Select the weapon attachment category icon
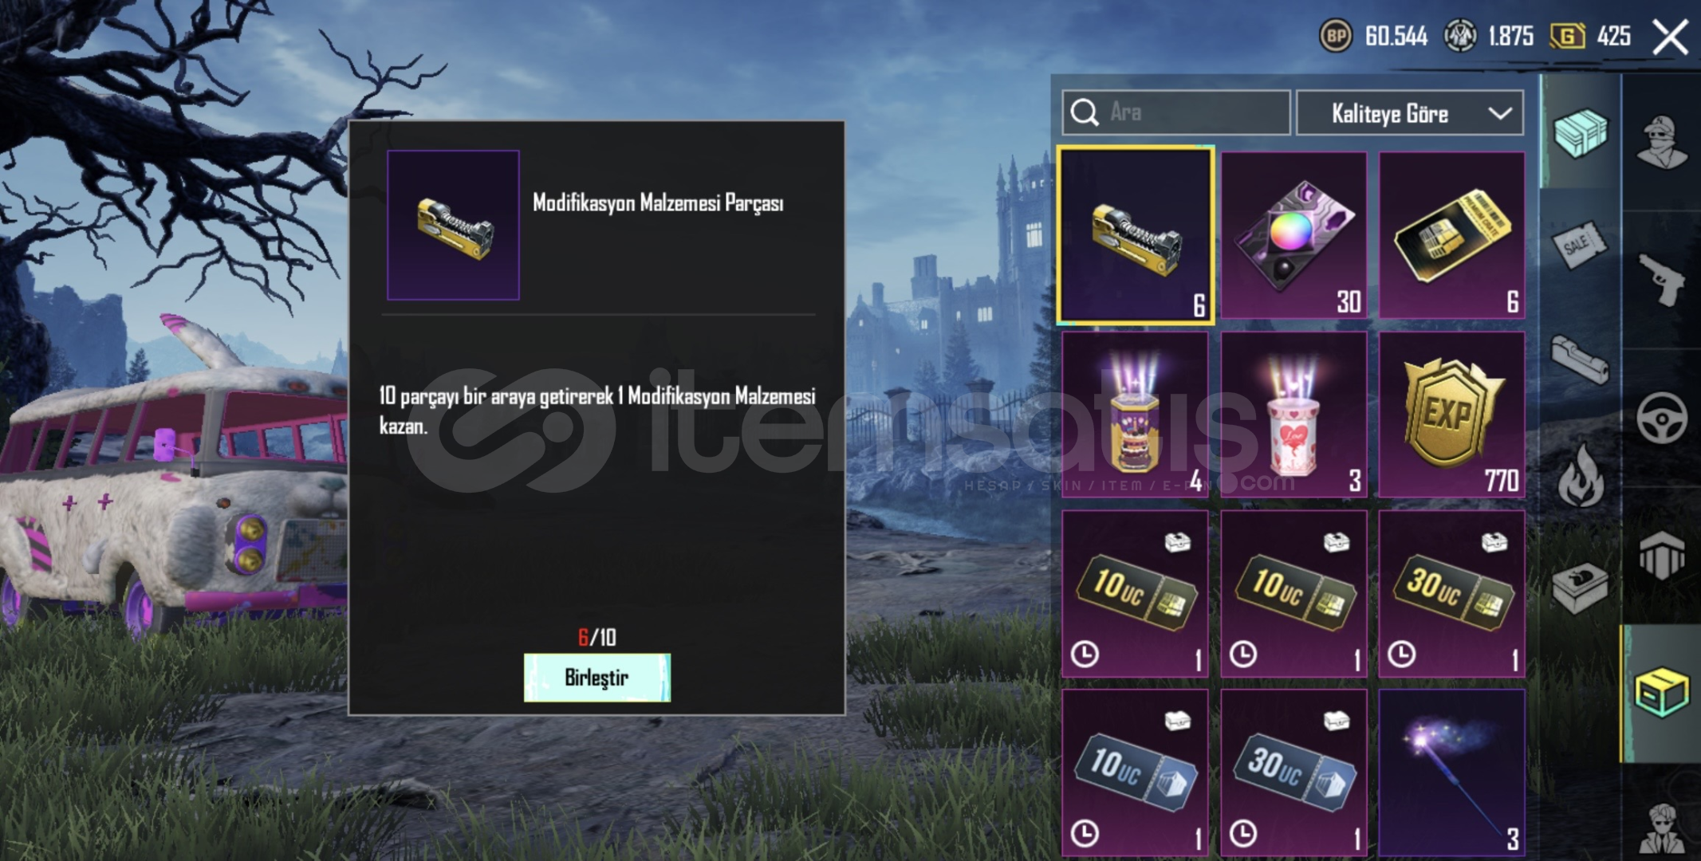1701x861 pixels. [1581, 360]
